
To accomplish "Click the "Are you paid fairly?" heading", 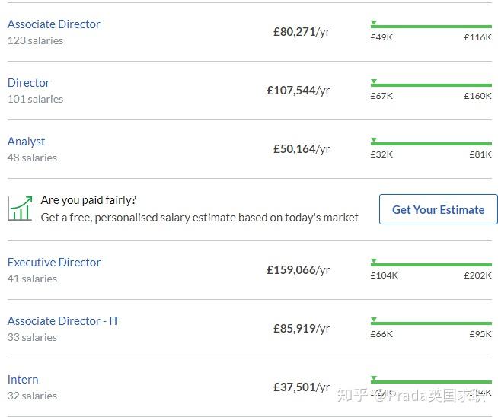I will (x=88, y=200).
